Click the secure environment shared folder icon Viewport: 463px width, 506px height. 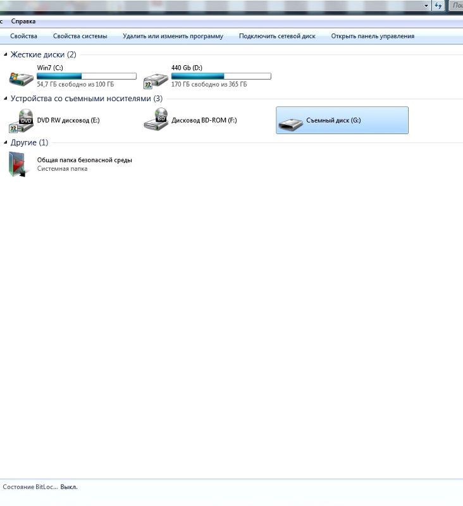(19, 164)
